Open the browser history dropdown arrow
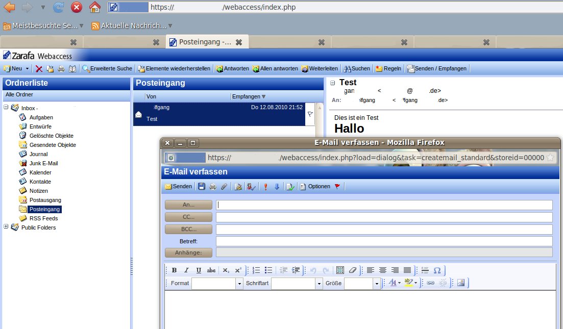This screenshot has height=329, width=563. [43, 7]
